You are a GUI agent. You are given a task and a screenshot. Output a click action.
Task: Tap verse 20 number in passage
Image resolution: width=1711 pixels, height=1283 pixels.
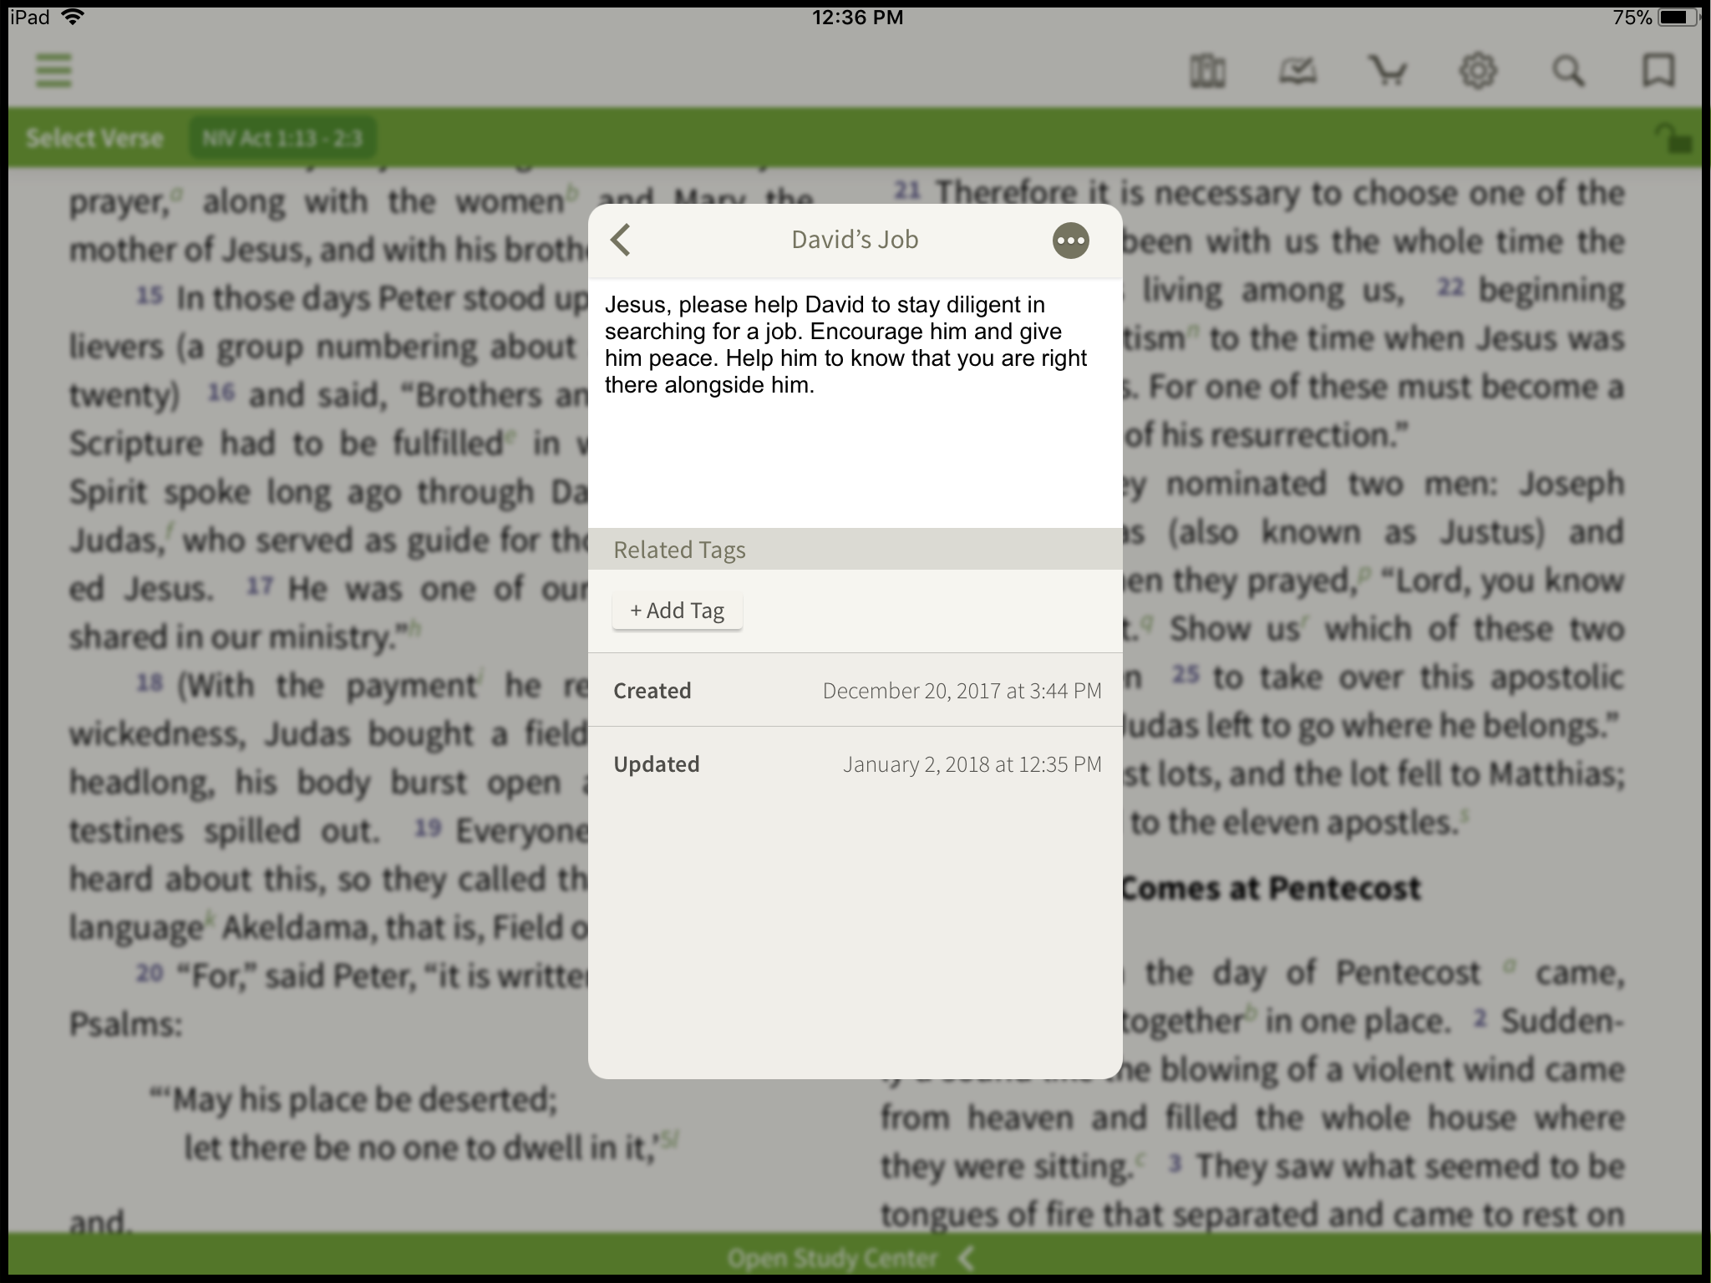(x=150, y=973)
